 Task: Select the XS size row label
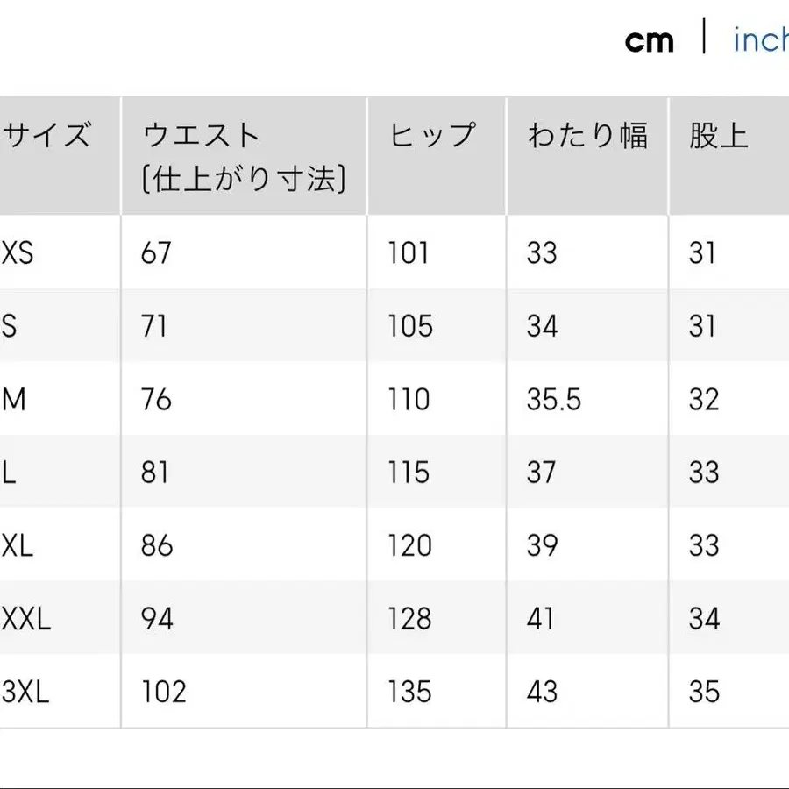(18, 253)
